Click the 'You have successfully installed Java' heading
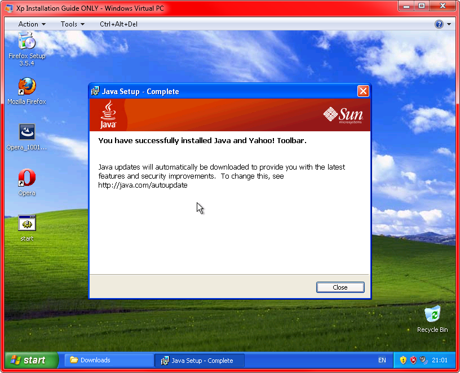The width and height of the screenshot is (460, 373). [x=202, y=141]
